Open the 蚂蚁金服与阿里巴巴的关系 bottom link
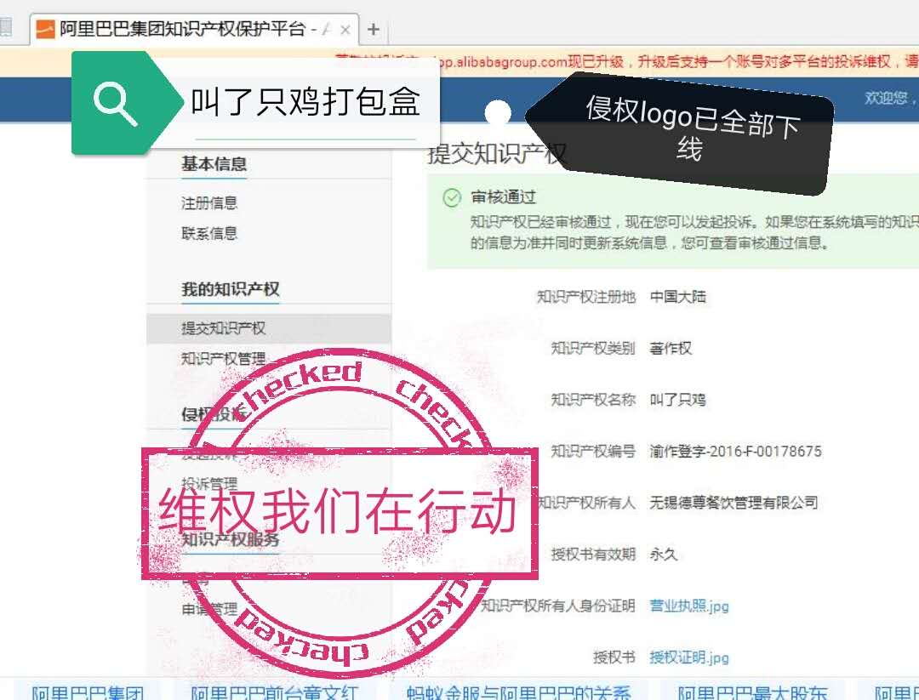919x700 pixels. tap(519, 691)
